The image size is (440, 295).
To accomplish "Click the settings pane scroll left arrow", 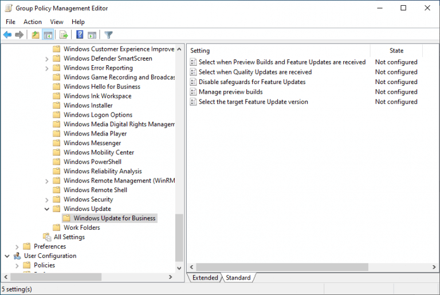I will [192, 267].
